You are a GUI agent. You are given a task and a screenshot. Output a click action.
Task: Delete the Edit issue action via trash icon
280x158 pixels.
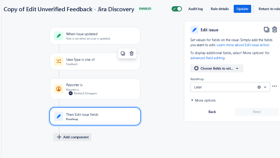click(x=275, y=29)
